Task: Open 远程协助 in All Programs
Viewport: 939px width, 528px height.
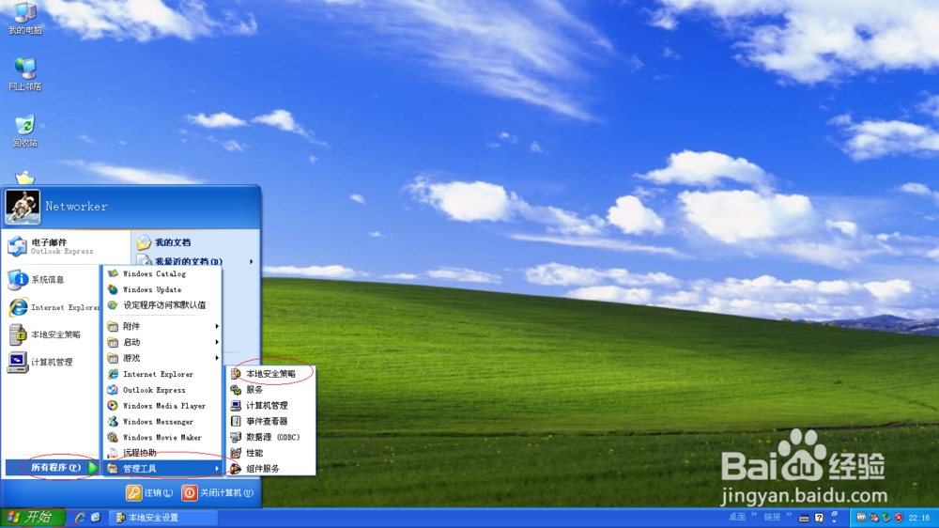Action: tap(162, 453)
